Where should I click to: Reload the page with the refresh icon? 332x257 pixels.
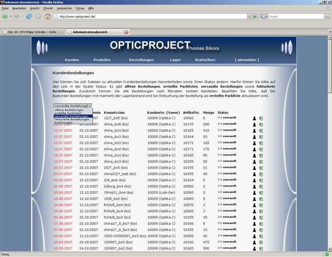tap(29, 17)
